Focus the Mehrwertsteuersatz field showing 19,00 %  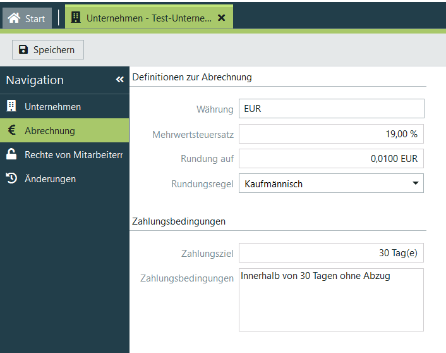tap(331, 134)
